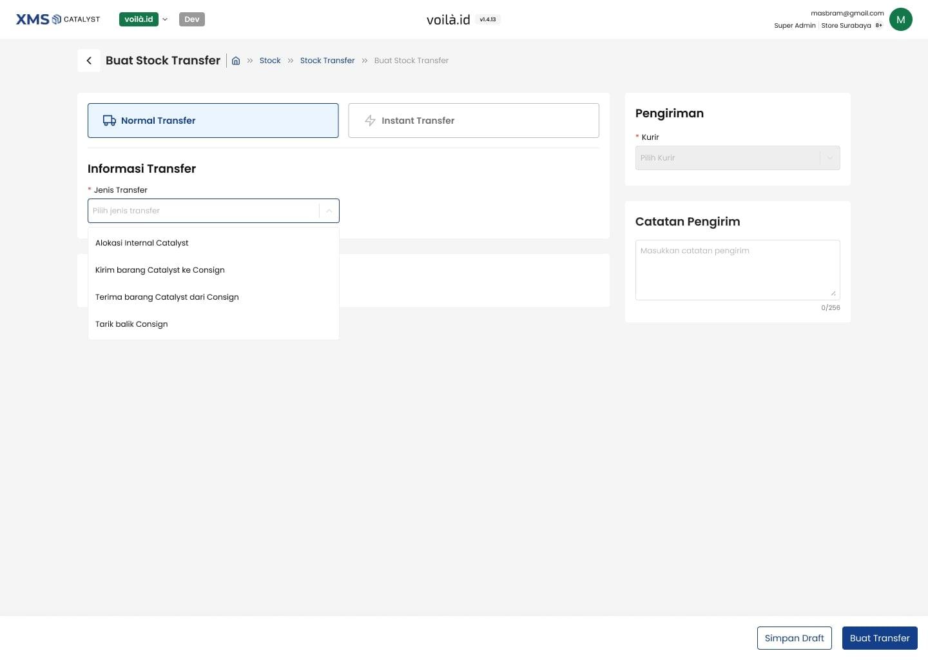928x660 pixels.
Task: Open the Pilih Kurir dropdown field
Action: click(738, 158)
